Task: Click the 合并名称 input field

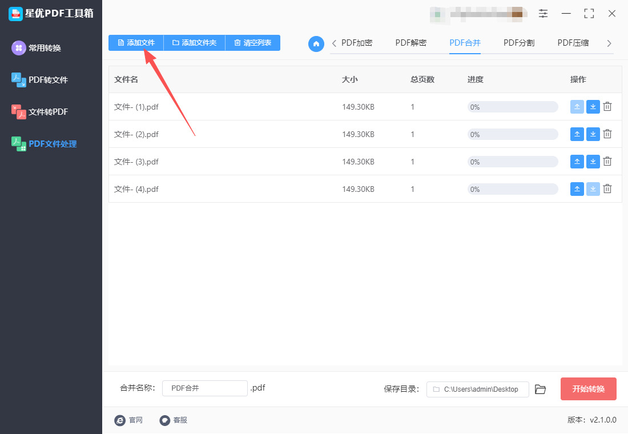Action: tap(204, 388)
